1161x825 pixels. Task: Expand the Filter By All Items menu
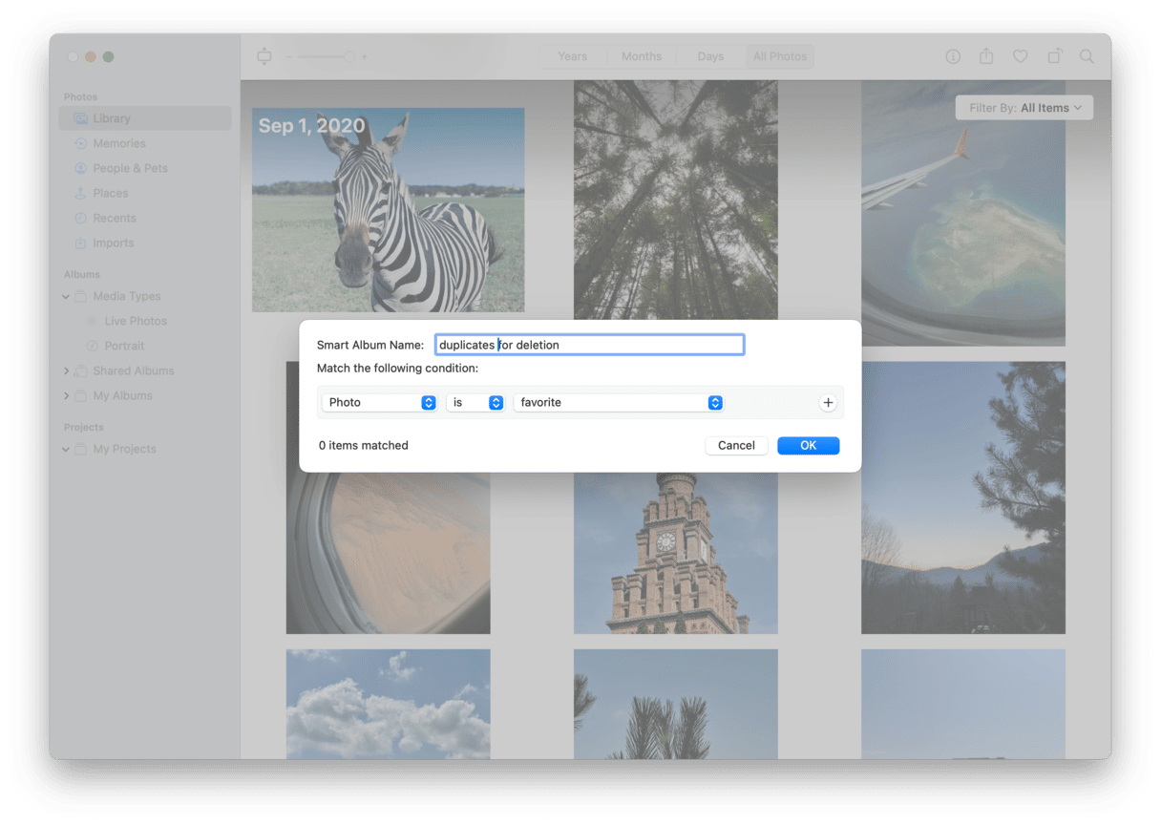point(1024,108)
